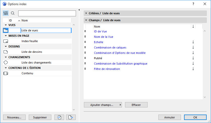Toggle sort arrow for Publié field
The width and height of the screenshot is (211, 123).
[x=193, y=58]
